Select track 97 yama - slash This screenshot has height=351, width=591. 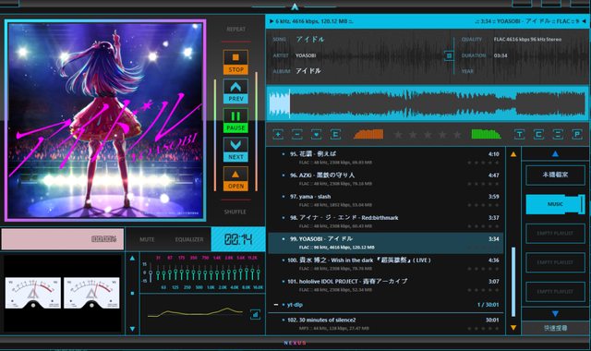tap(386, 200)
